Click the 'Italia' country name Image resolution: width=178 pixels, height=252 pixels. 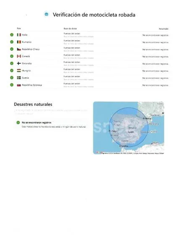coord(25,35)
